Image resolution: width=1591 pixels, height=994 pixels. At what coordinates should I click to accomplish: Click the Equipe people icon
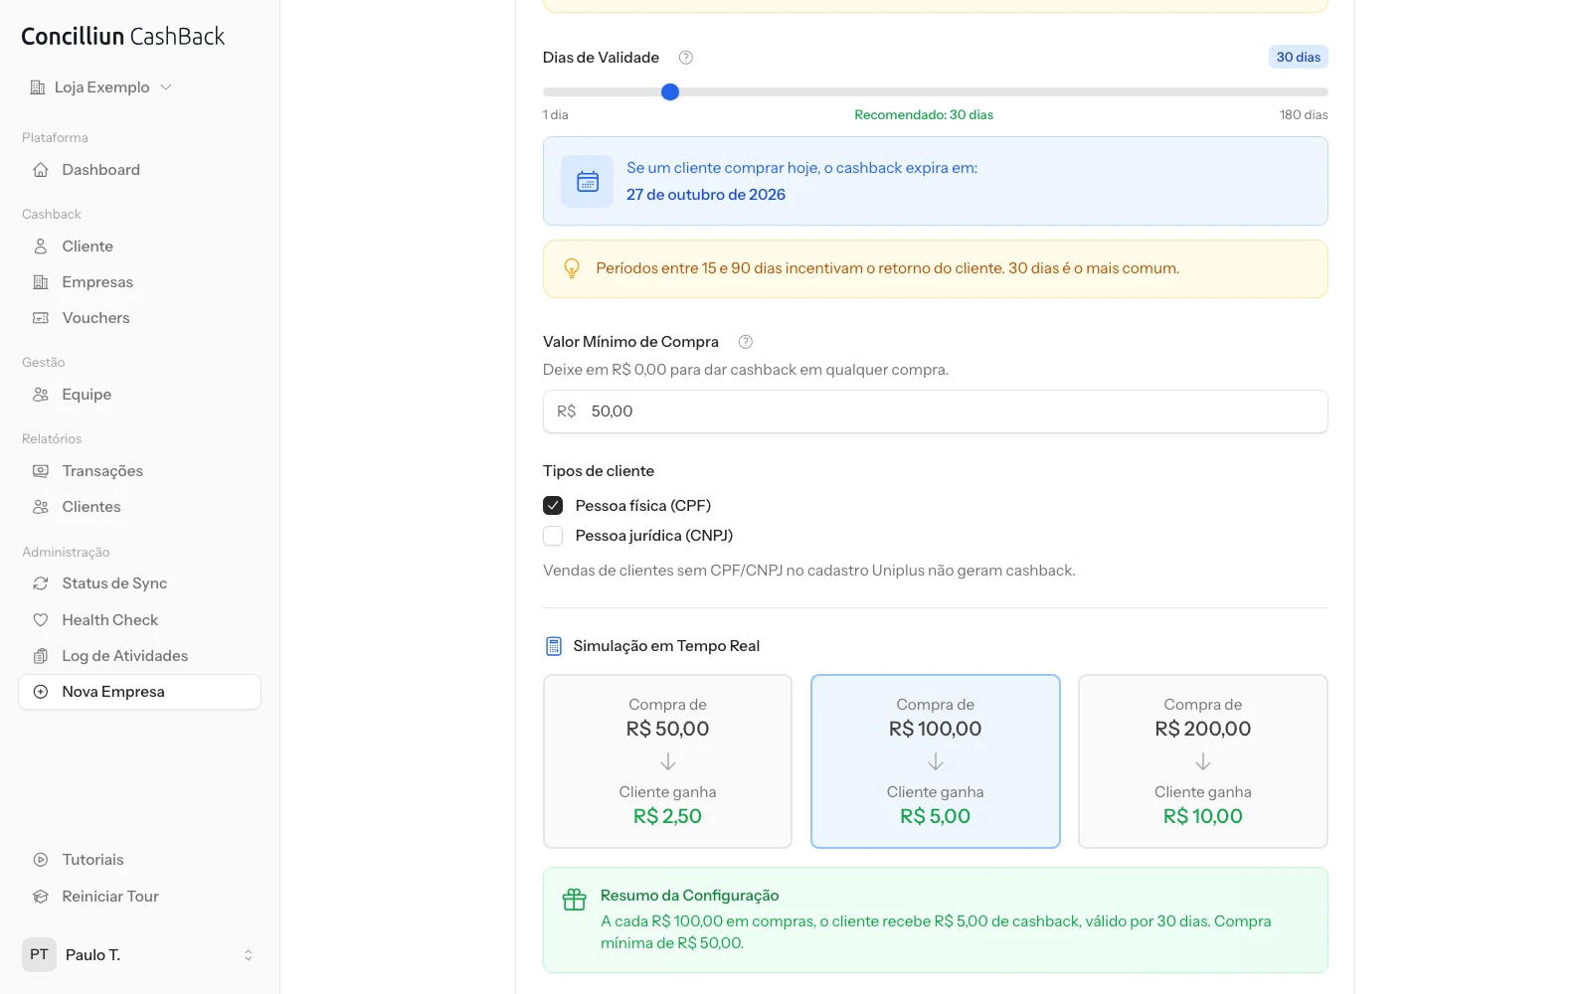click(x=41, y=395)
